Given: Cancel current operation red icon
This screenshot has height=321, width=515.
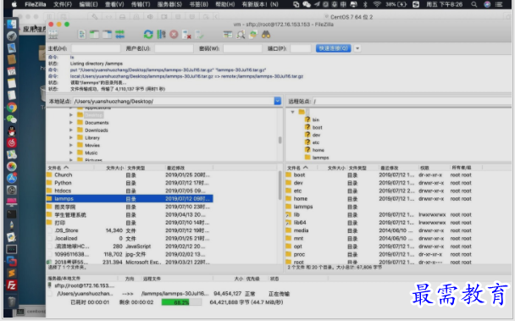Looking at the screenshot, I should tap(174, 35).
